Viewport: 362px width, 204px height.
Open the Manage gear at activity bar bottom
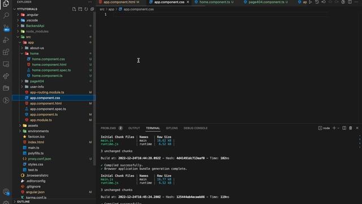click(x=6, y=202)
